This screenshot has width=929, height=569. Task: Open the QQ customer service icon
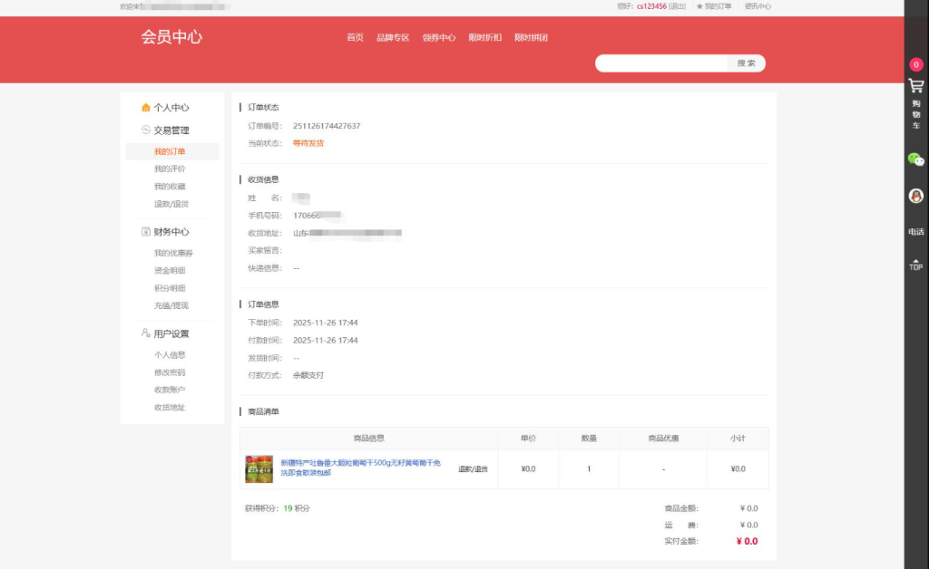coord(915,194)
